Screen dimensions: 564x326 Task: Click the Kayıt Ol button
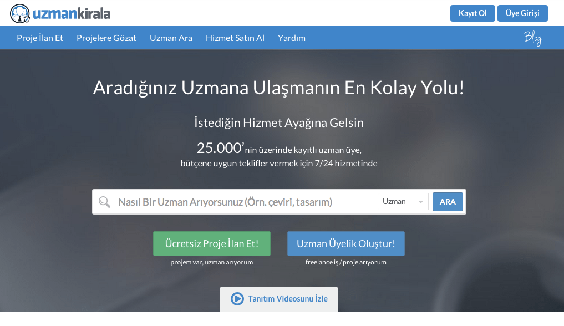point(472,13)
